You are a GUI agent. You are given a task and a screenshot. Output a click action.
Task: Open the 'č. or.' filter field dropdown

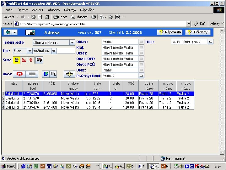click(30, 51)
